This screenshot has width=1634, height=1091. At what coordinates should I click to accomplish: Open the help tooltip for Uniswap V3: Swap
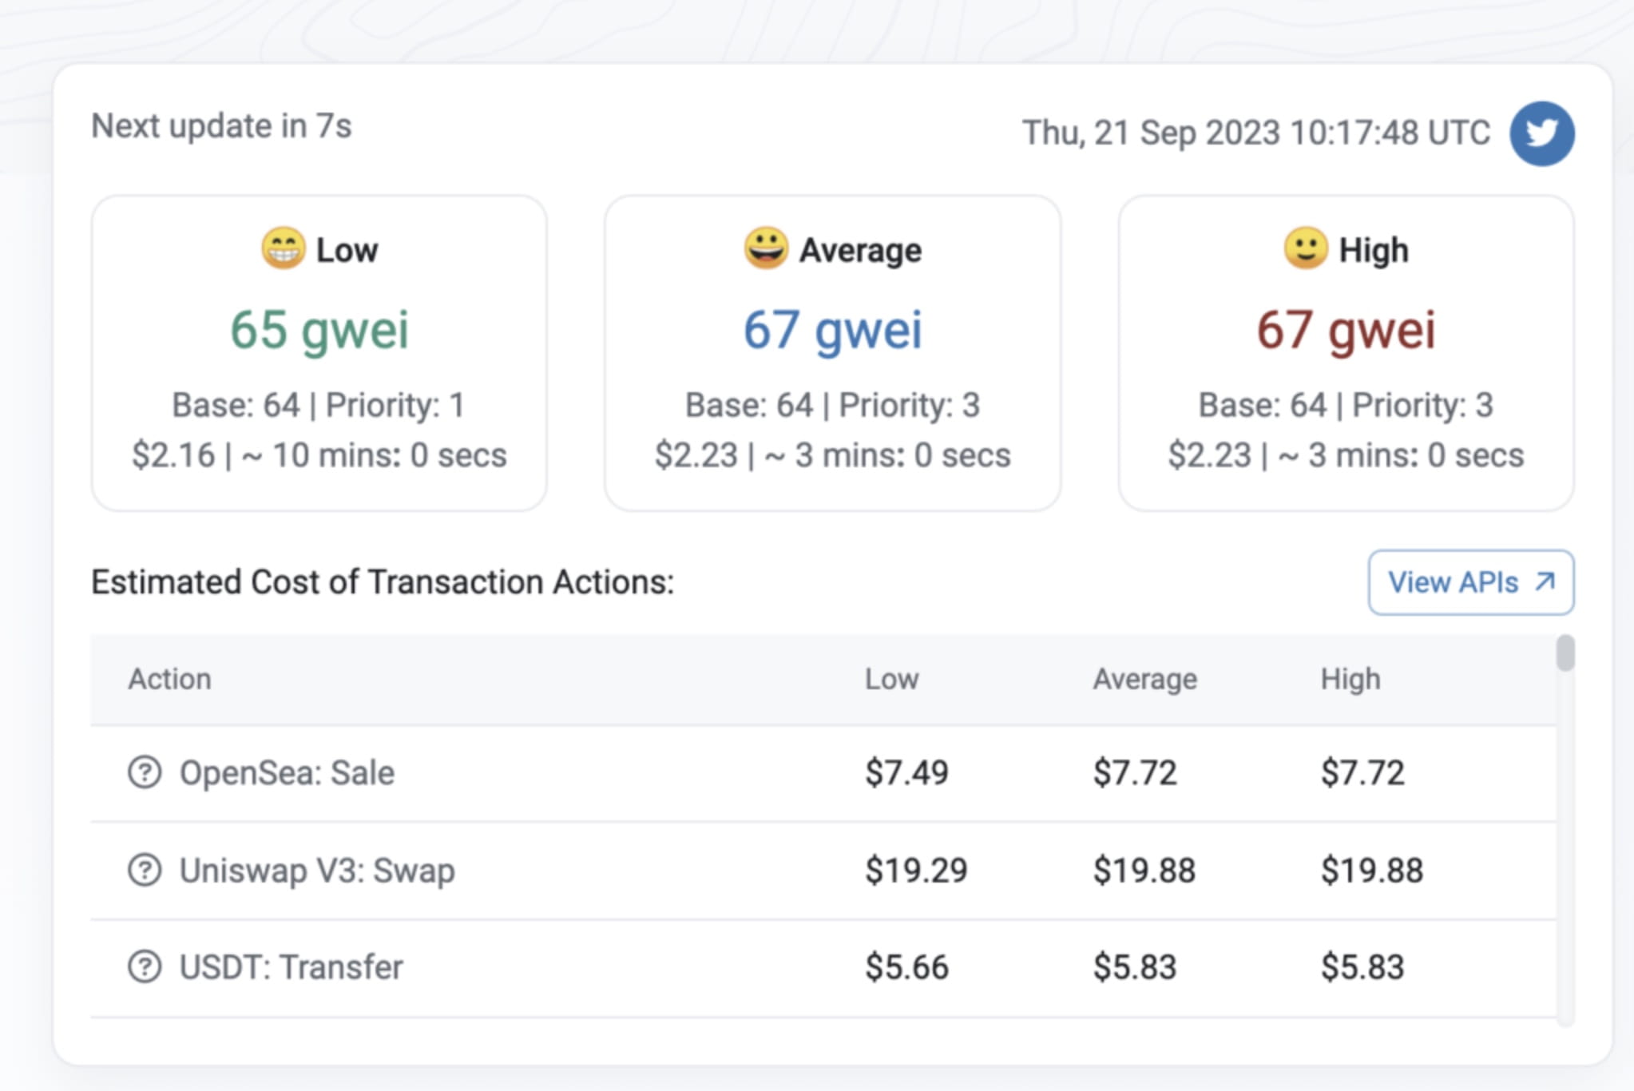point(144,870)
